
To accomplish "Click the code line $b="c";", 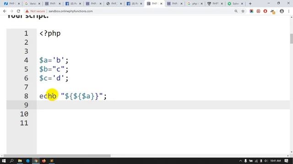I will pyautogui.click(x=54, y=69).
